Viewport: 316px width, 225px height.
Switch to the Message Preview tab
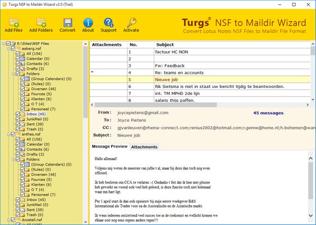coord(110,146)
